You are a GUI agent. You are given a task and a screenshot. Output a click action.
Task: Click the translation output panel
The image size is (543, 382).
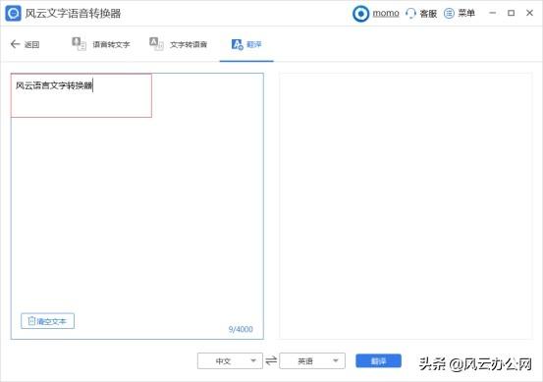[x=406, y=206]
